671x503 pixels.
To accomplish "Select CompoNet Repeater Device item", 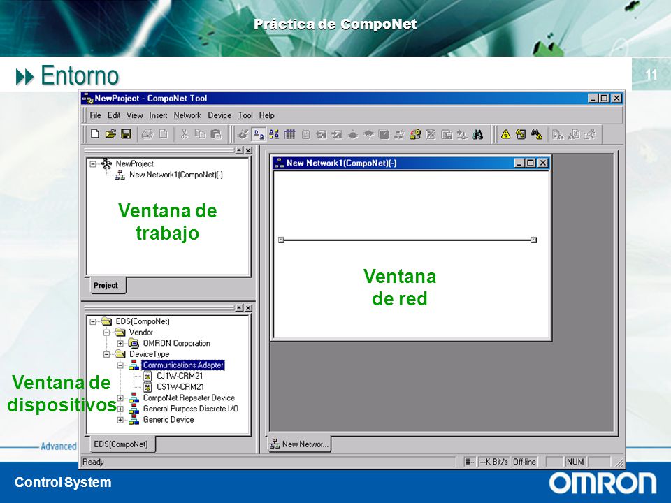I will pyautogui.click(x=189, y=398).
